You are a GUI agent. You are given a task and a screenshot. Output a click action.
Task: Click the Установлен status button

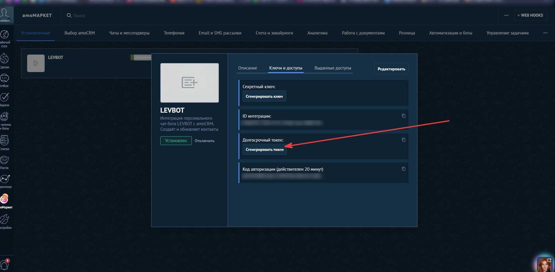176,141
